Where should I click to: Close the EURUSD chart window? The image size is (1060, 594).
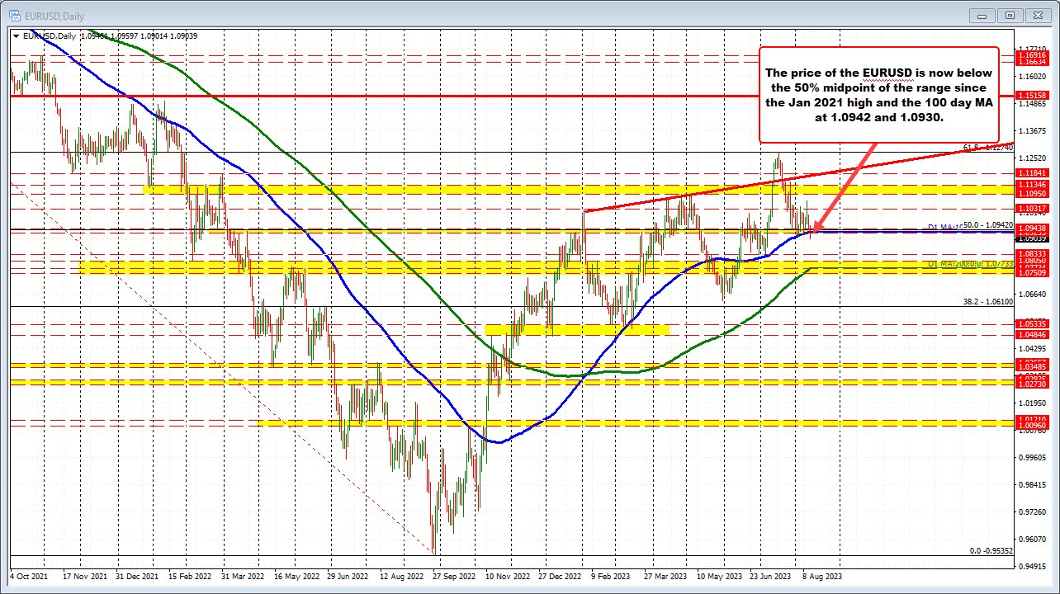[x=1038, y=15]
